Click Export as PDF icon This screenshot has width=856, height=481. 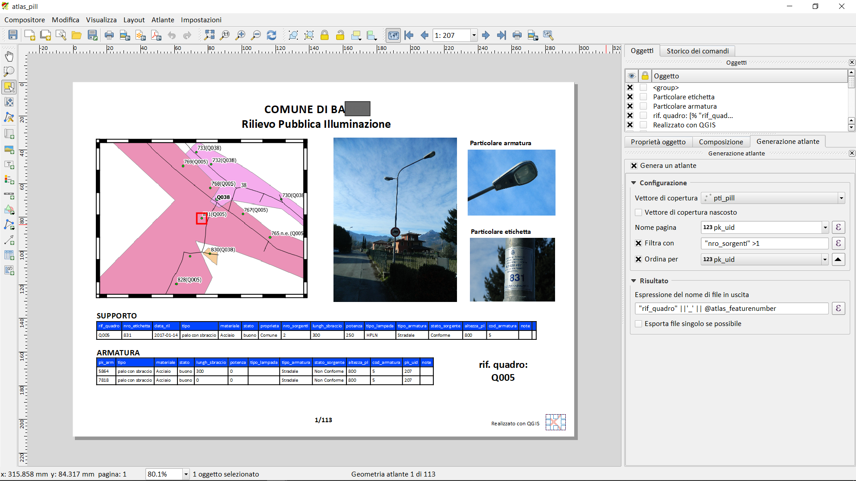click(156, 35)
